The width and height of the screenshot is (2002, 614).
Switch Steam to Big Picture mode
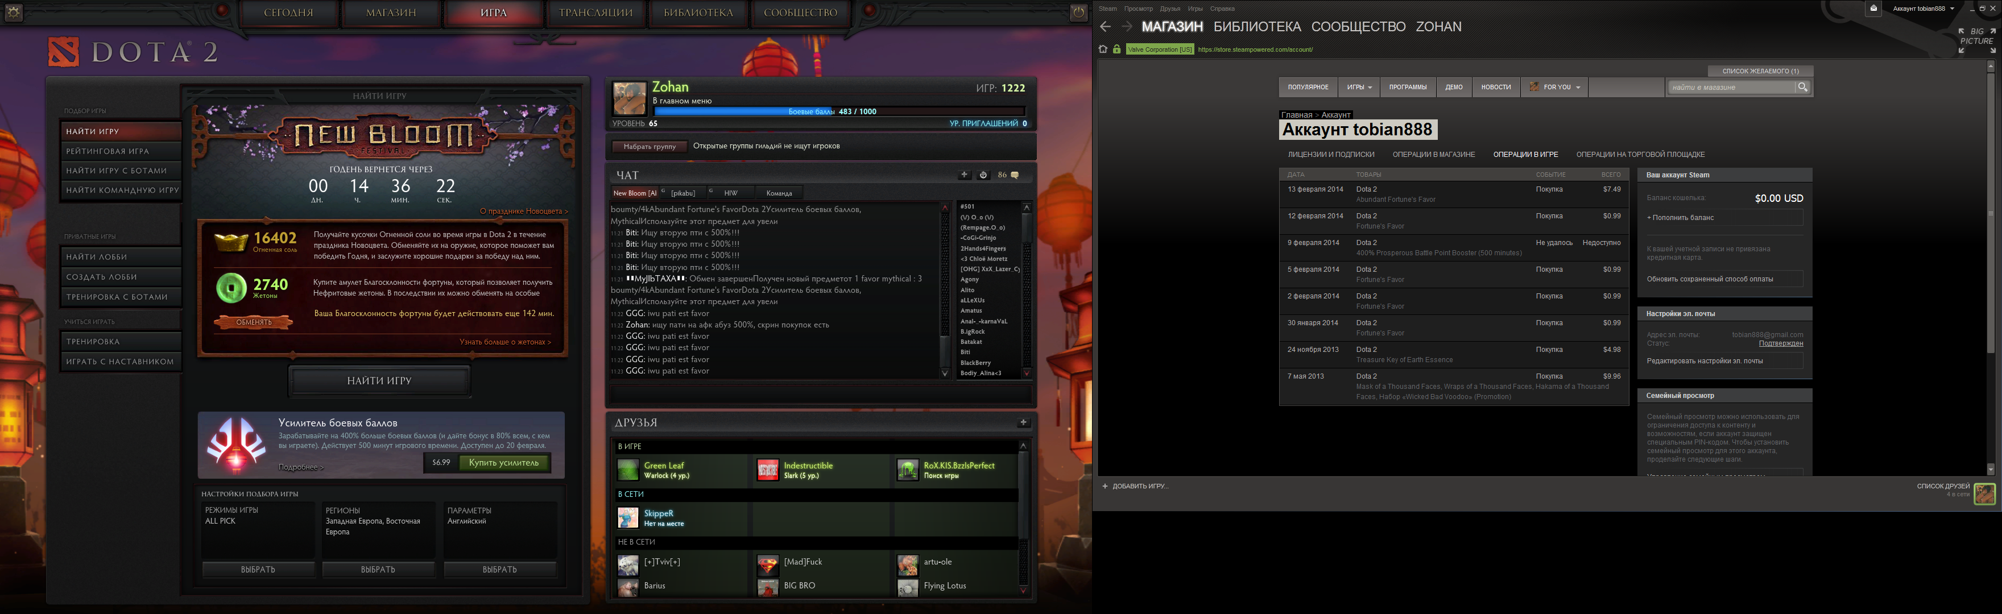[x=1976, y=40]
